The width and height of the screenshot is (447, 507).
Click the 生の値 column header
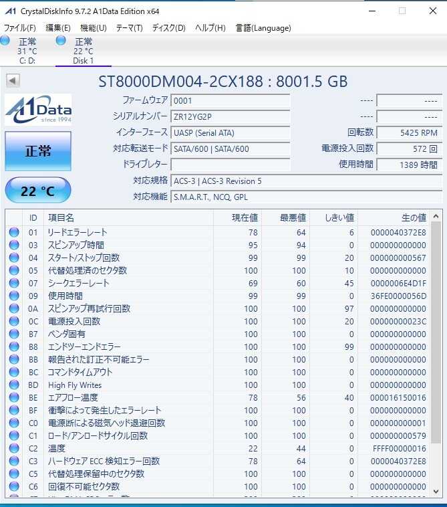point(413,217)
